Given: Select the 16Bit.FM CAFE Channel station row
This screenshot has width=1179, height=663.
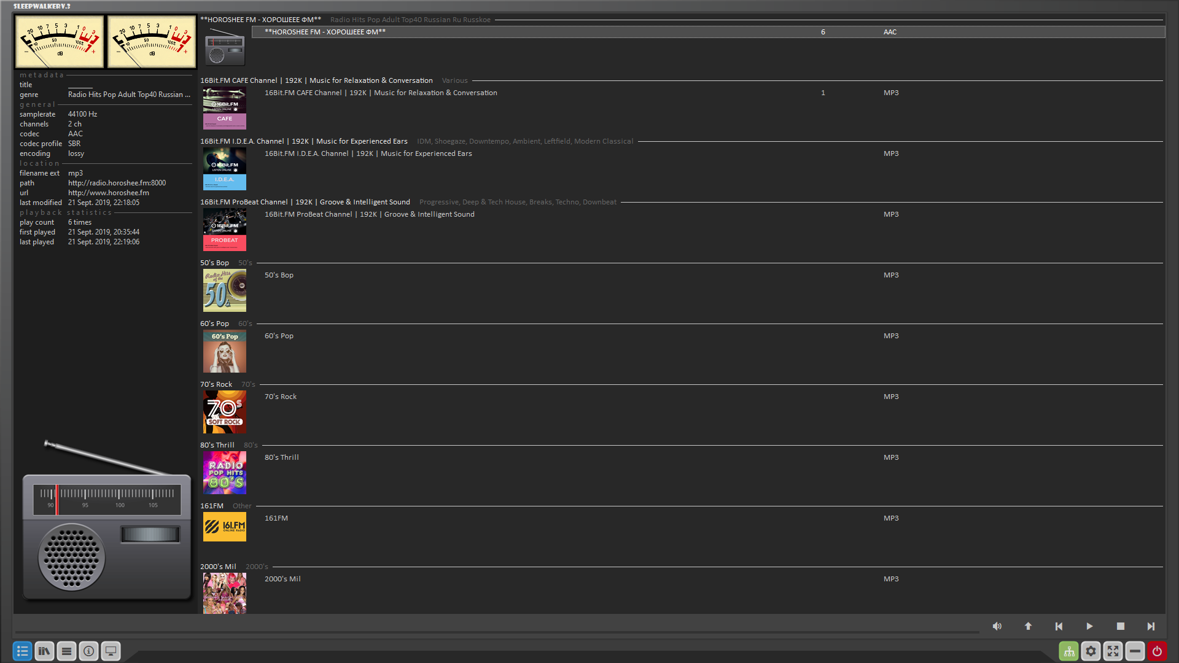Looking at the screenshot, I should [381, 93].
